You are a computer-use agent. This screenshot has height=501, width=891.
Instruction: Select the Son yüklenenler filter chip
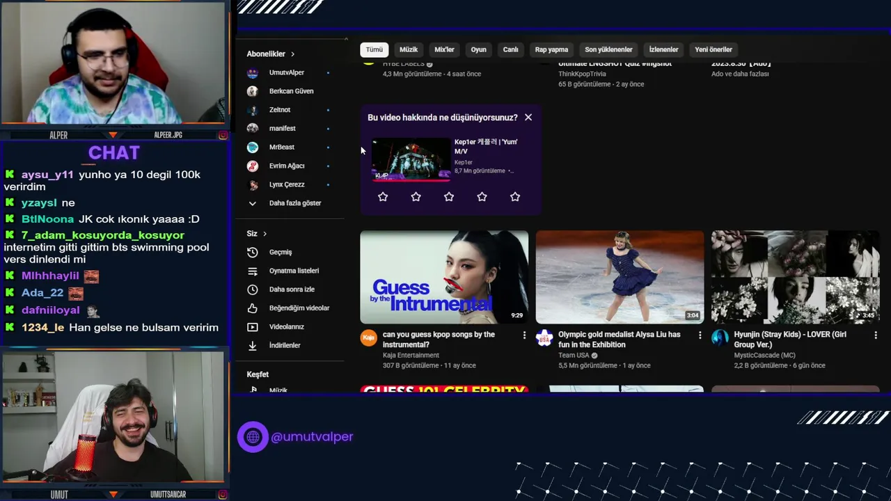click(608, 49)
